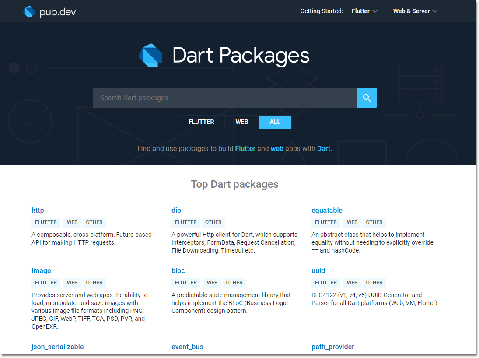Viewport: 479px width, 358px height.
Task: Open the Dart link in tagline
Action: click(324, 148)
